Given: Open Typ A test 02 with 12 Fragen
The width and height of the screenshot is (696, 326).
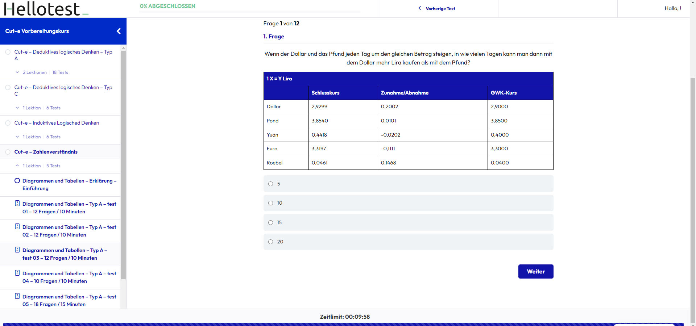Looking at the screenshot, I should coord(69,231).
